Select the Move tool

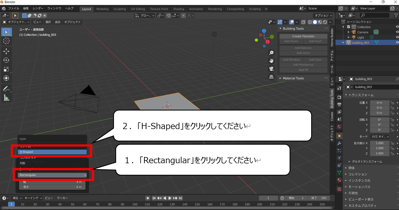6,51
